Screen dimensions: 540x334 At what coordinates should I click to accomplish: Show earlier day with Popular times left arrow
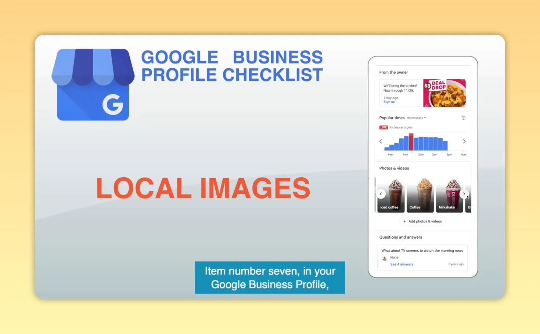381,141
